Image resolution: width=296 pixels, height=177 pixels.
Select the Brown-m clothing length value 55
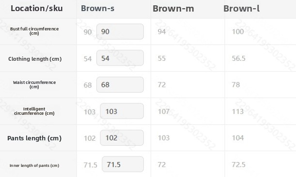(162, 58)
